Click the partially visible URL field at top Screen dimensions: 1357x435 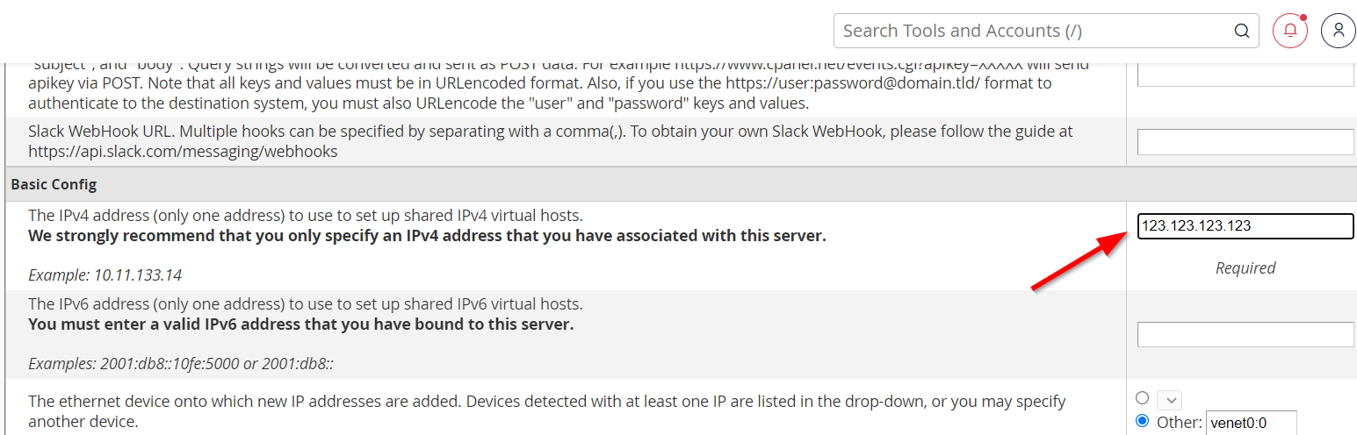(1245, 74)
